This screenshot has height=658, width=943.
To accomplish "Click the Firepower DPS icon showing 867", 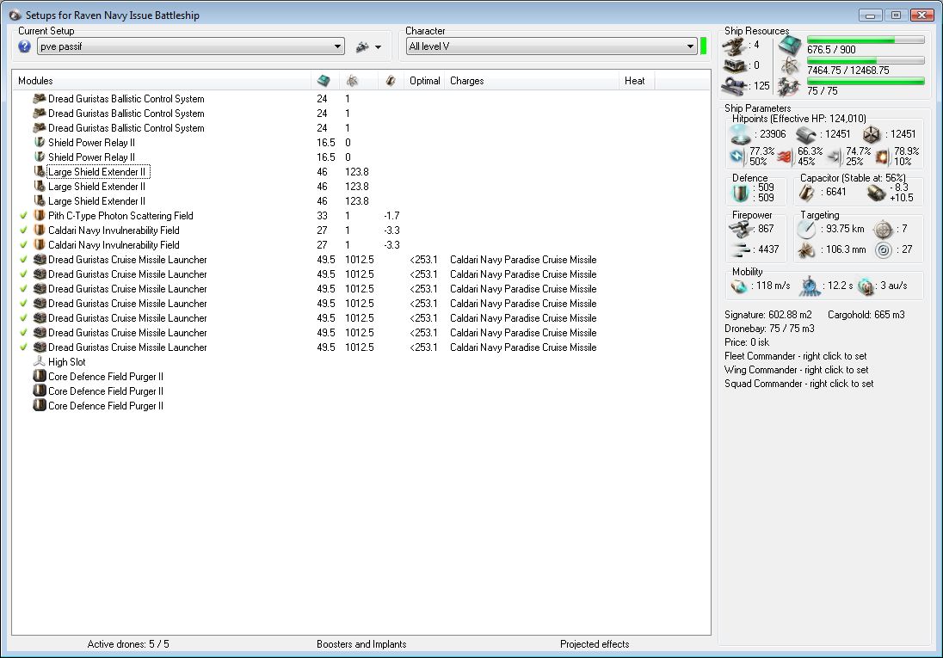I will tap(741, 229).
